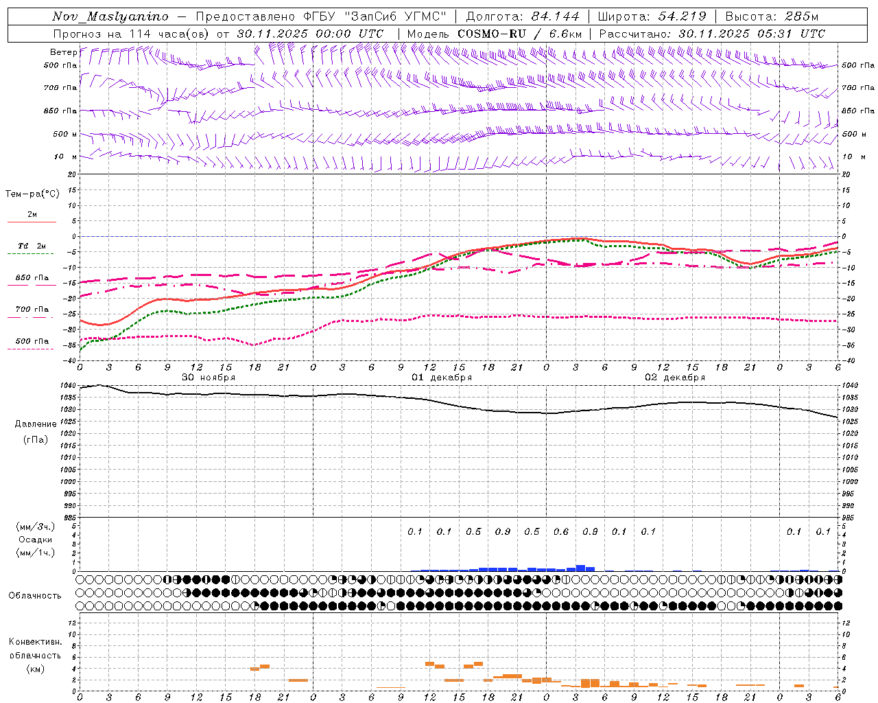Viewport: 878px width, 703px height.
Task: Click the 500 гПа temperature legend entry
Action: pyautogui.click(x=32, y=341)
